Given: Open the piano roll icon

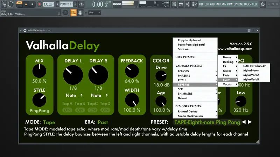Looking at the screenshot, I should 194,4.
